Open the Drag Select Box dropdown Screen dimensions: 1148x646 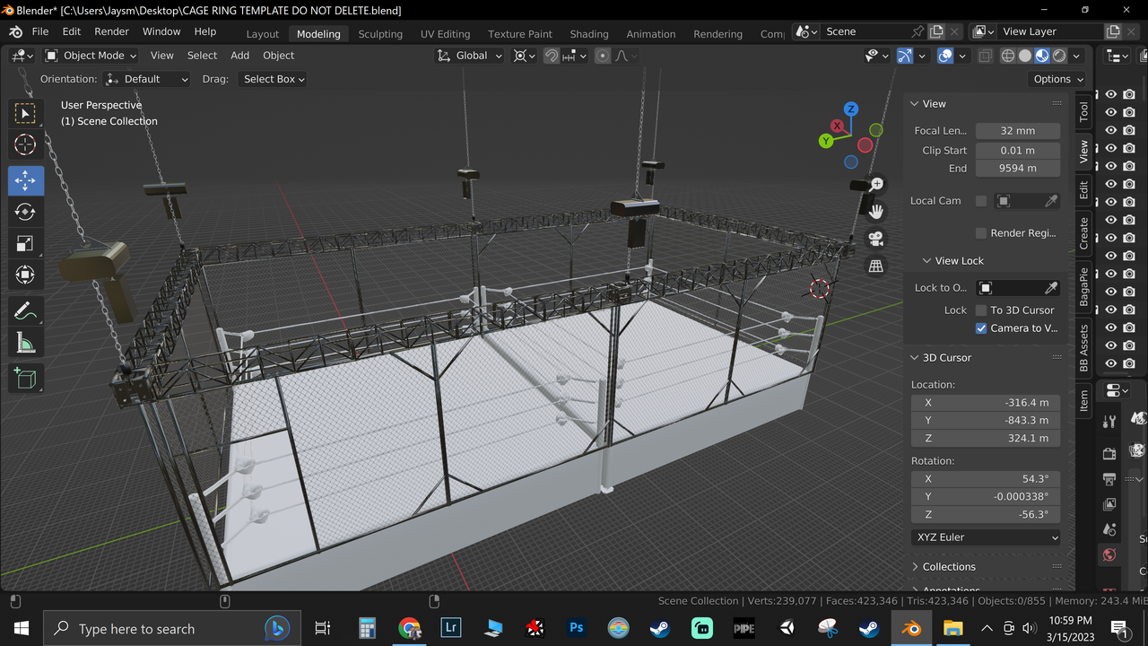(273, 79)
